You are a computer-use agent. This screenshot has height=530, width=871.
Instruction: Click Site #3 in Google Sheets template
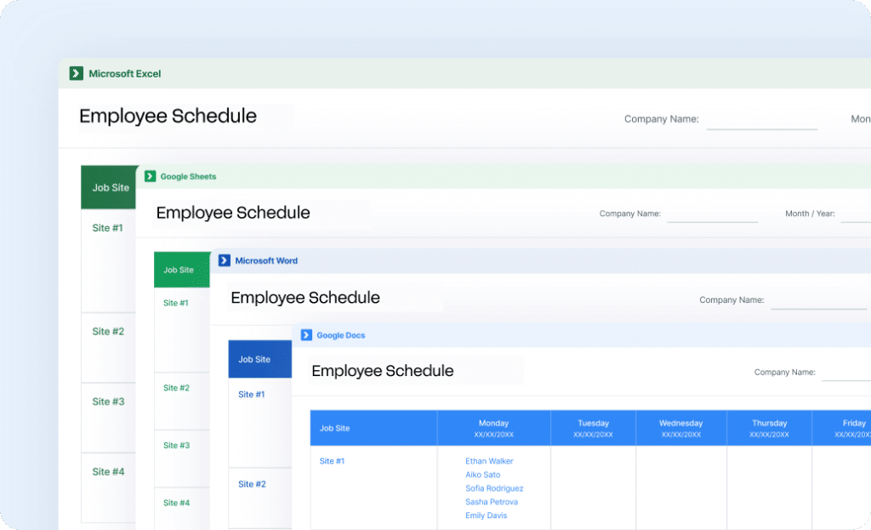point(176,445)
